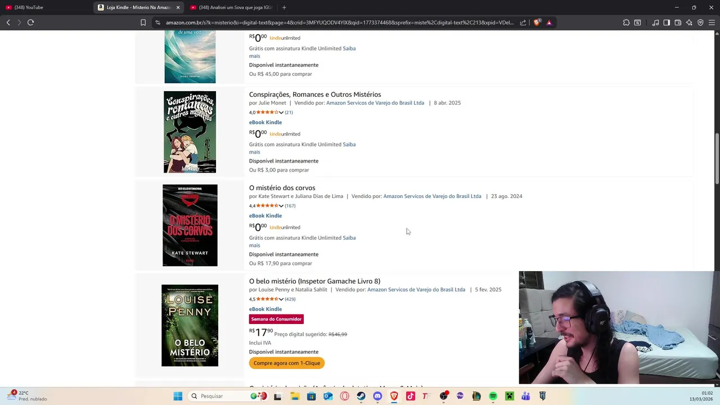The image size is (720, 405).
Task: Close the Loja Kindle tab
Action: (178, 7)
